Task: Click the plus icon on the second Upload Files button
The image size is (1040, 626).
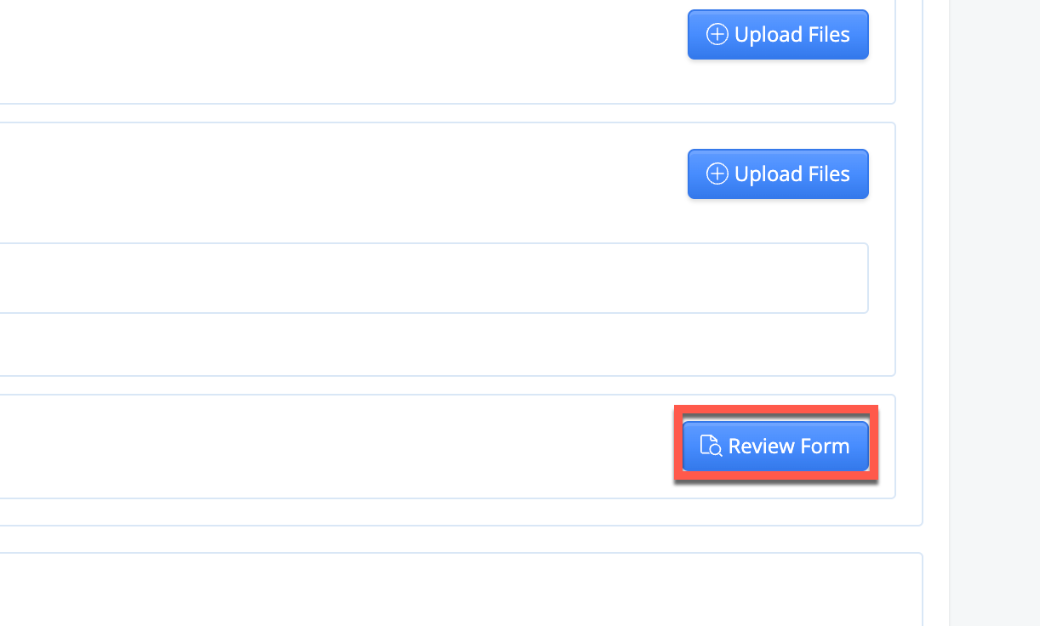Action: tap(717, 174)
